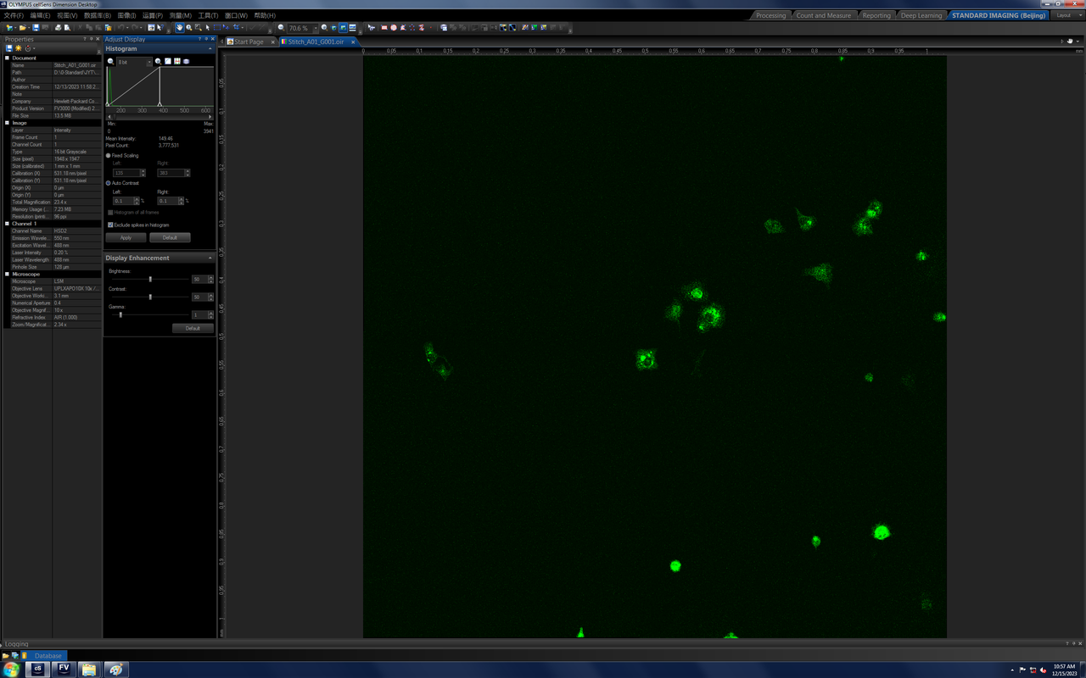
Task: Toggle Exclude spikes in histogram checkbox
Action: click(x=110, y=225)
